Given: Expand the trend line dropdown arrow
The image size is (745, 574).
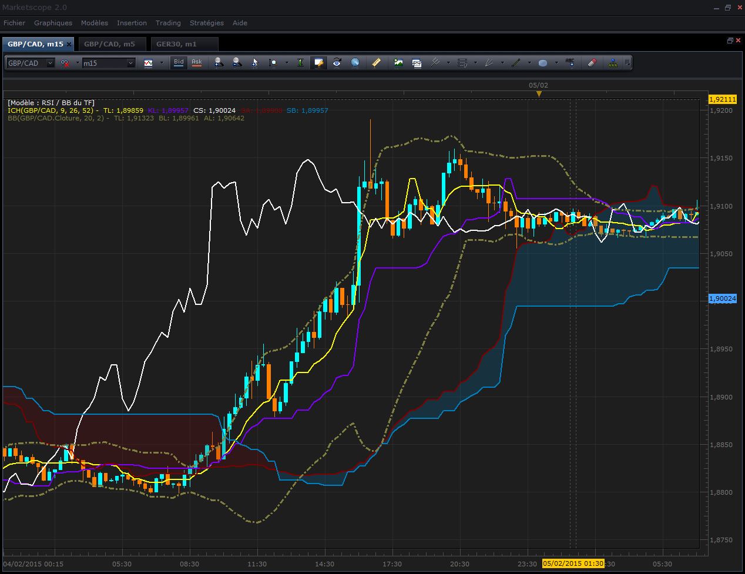Looking at the screenshot, I should (x=529, y=63).
